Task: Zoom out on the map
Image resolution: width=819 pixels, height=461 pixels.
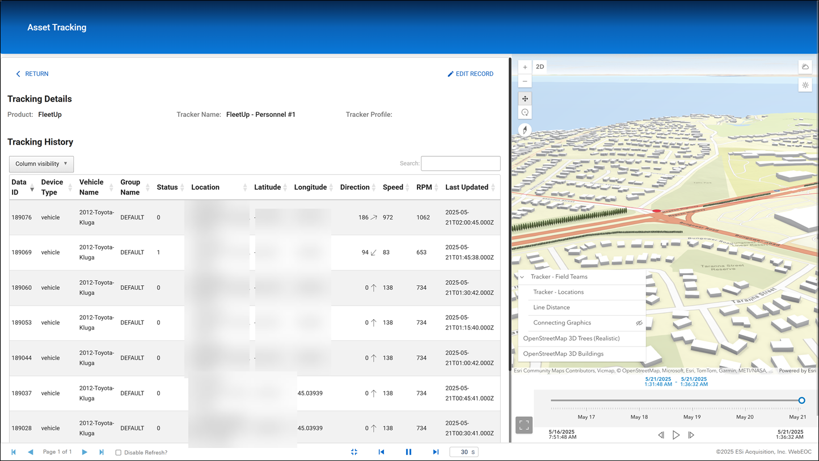Action: [x=525, y=82]
